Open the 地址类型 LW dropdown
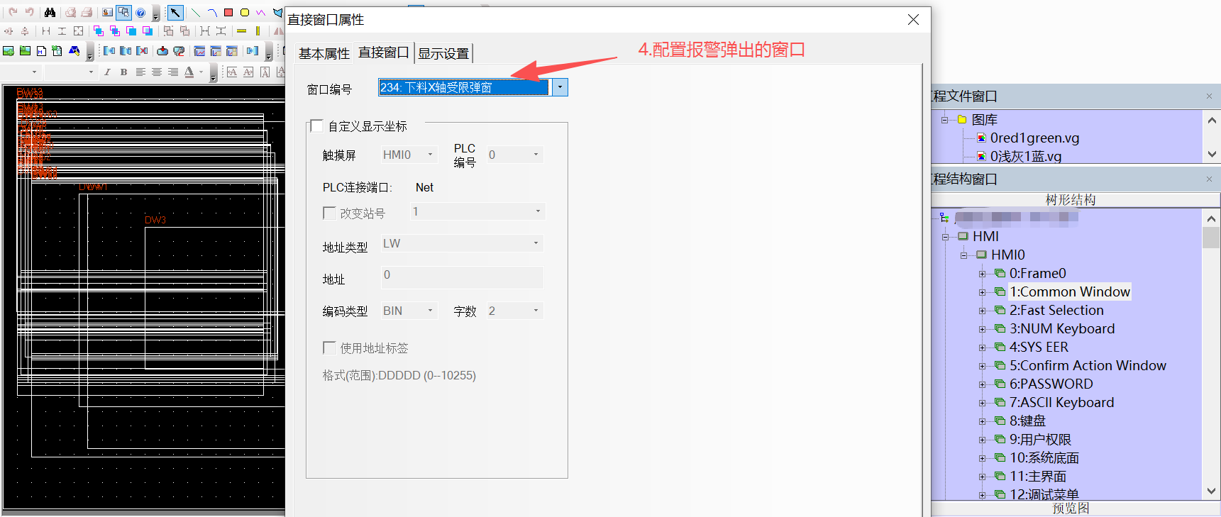1221x517 pixels. 536,243
